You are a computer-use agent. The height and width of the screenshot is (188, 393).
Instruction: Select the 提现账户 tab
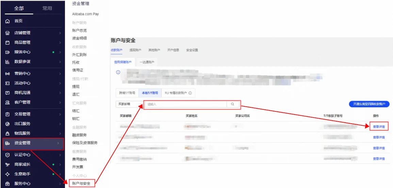(x=135, y=50)
